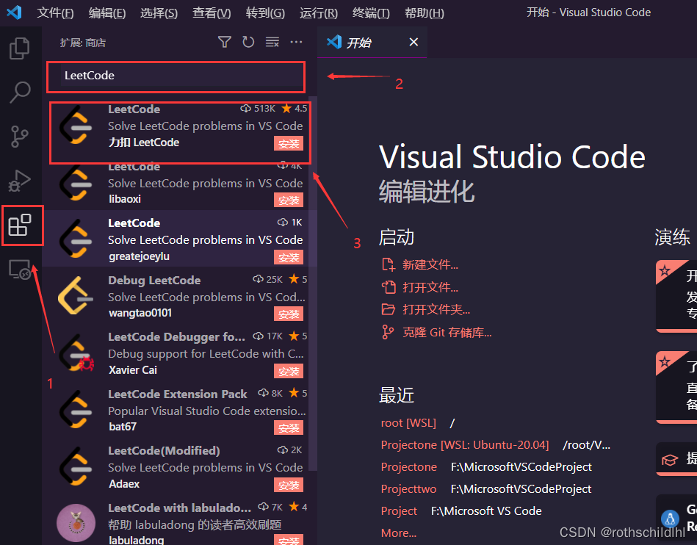Open Remote Explorer view

pyautogui.click(x=20, y=270)
